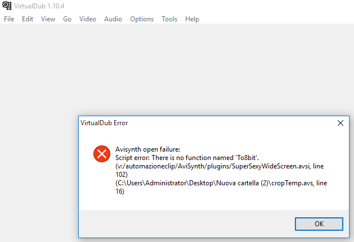Viewport: 354px width, 242px height.
Task: Click the empty gray workspace above the dialog
Action: [x=177, y=67]
